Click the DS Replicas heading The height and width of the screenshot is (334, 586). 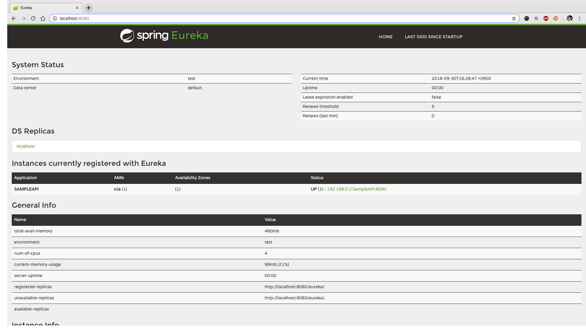(x=33, y=131)
